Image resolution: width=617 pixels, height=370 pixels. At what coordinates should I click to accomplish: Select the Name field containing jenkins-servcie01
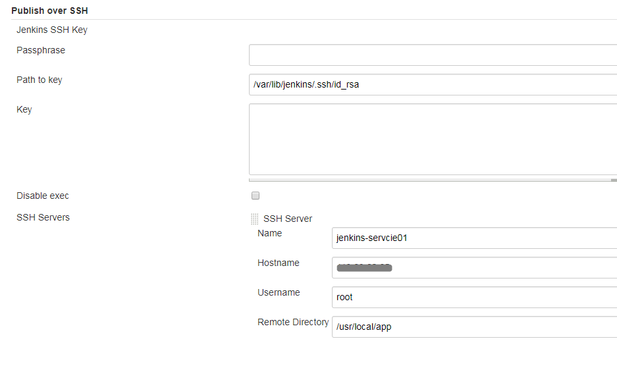(474, 238)
